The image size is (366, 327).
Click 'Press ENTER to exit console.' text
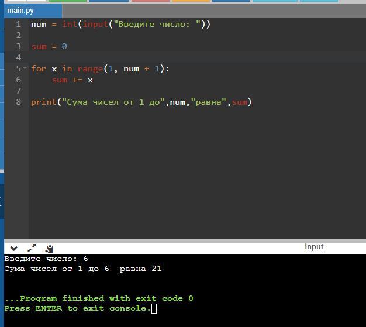point(77,308)
